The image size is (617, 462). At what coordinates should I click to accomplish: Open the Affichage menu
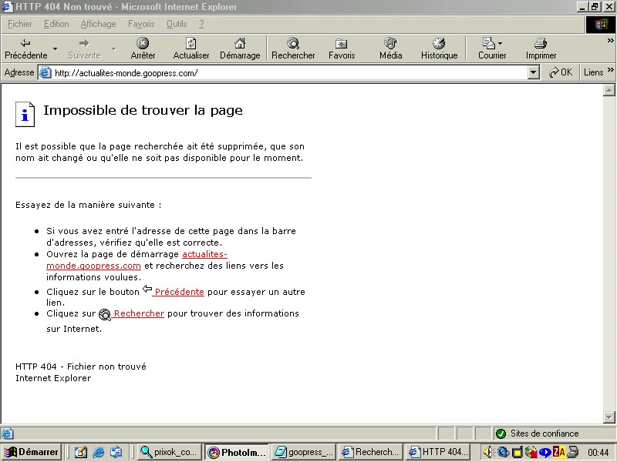98,24
